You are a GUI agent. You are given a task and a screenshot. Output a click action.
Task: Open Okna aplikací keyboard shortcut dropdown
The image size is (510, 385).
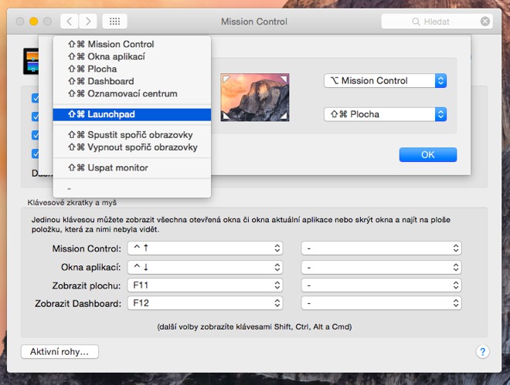[205, 267]
